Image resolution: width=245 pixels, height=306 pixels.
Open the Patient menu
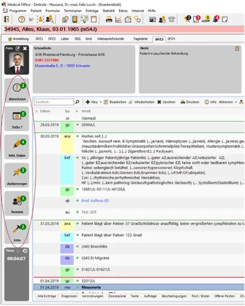(x=36, y=11)
